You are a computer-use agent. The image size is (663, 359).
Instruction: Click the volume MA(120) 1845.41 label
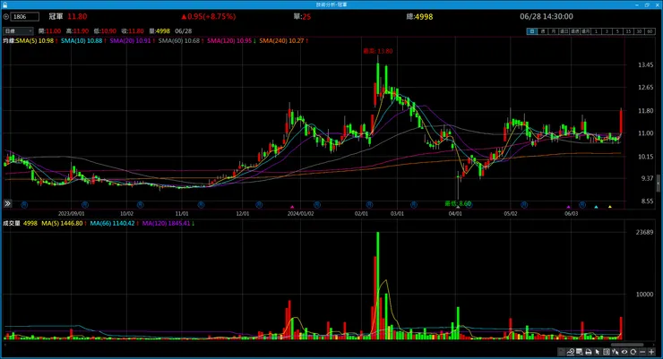click(x=166, y=223)
